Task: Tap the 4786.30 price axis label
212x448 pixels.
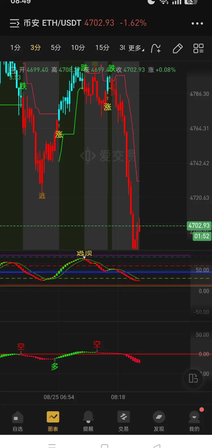Action: [200, 94]
